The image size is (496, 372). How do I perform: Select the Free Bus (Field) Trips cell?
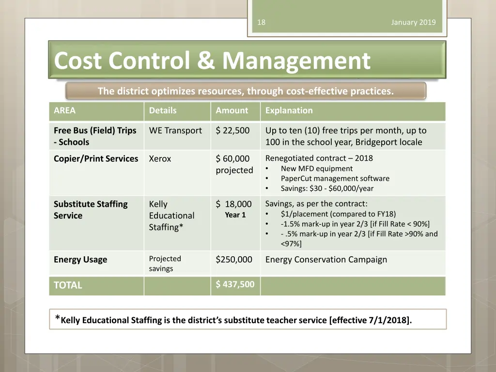click(x=95, y=136)
